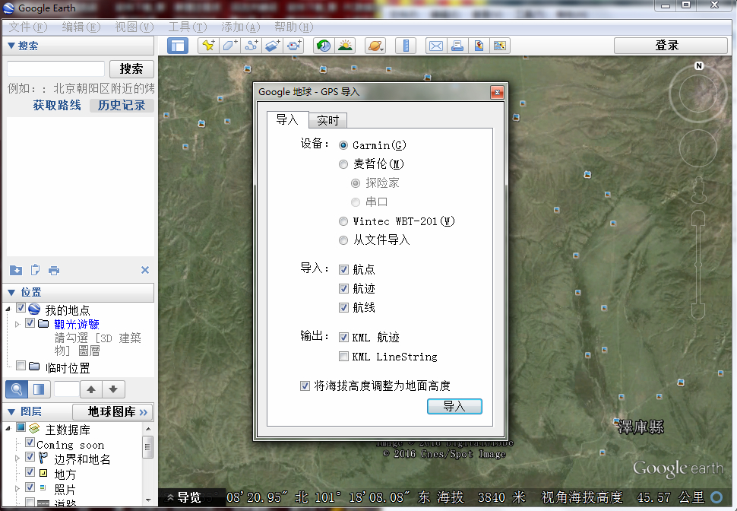Open the historical imagery clock icon
737x511 pixels.
(x=324, y=46)
